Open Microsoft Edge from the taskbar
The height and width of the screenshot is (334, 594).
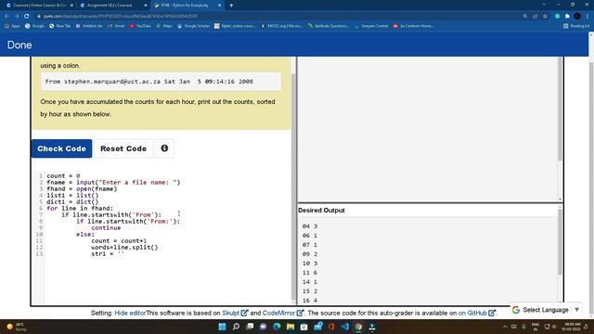tap(277, 327)
